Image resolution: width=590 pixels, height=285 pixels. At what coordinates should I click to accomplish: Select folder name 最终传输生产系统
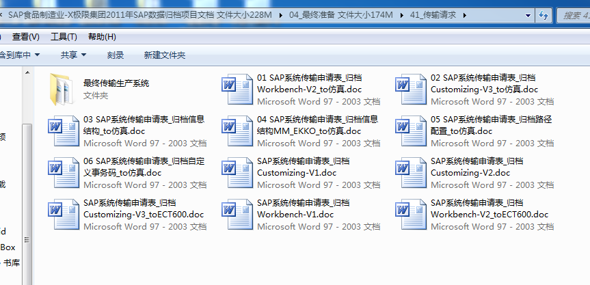click(116, 83)
